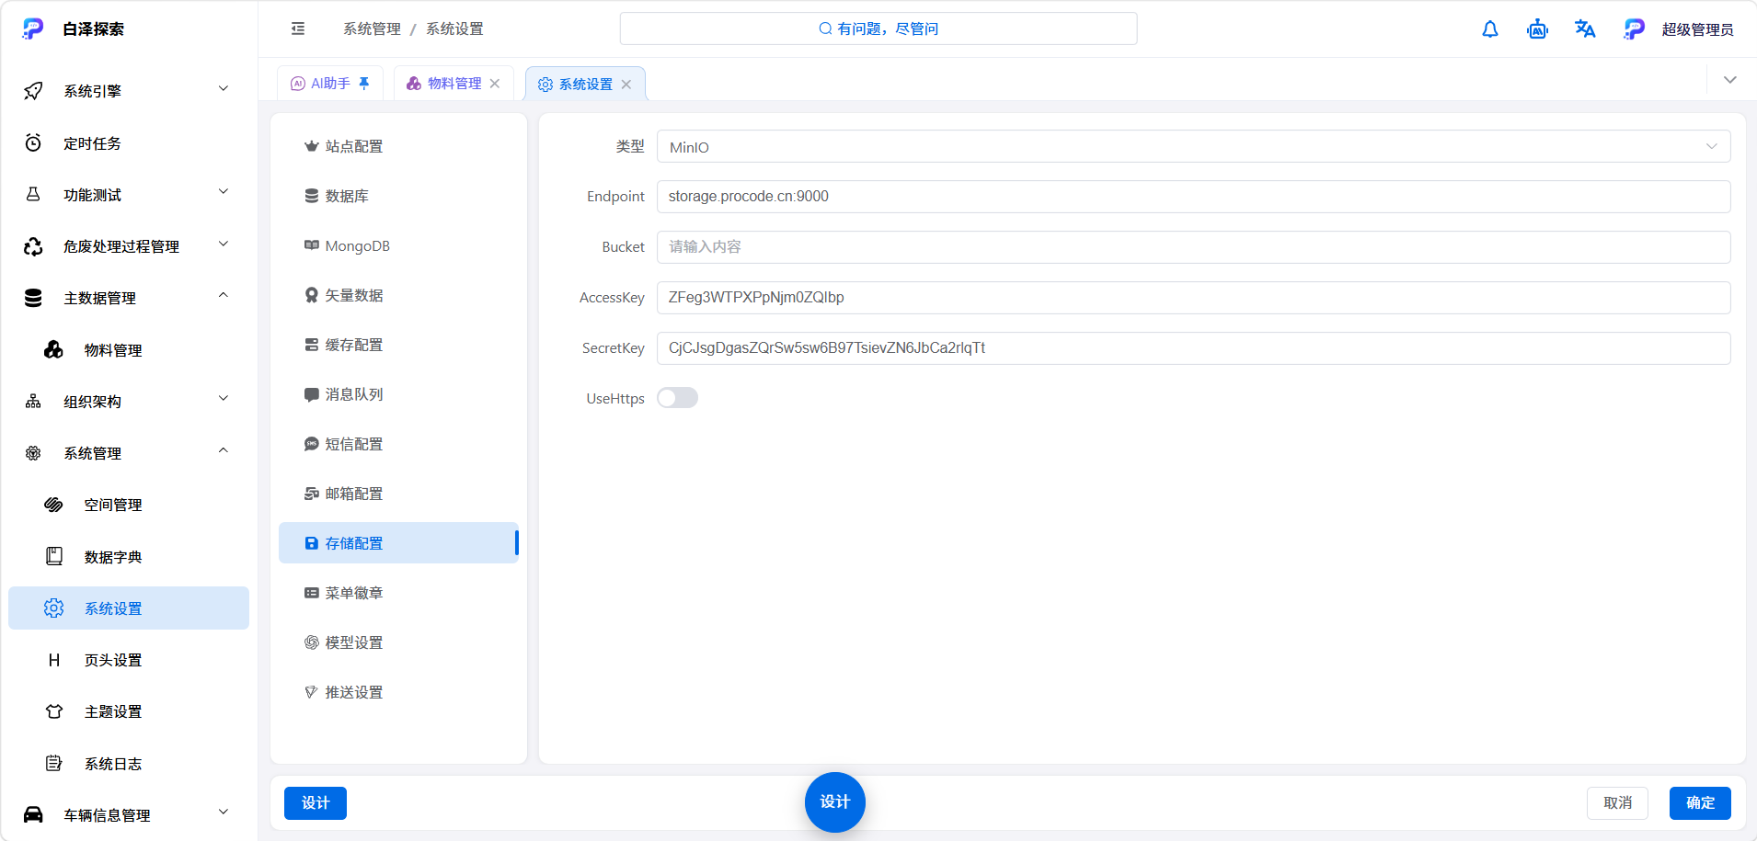Click the pin icon on AI助手 tab
1757x841 pixels.
364,84
